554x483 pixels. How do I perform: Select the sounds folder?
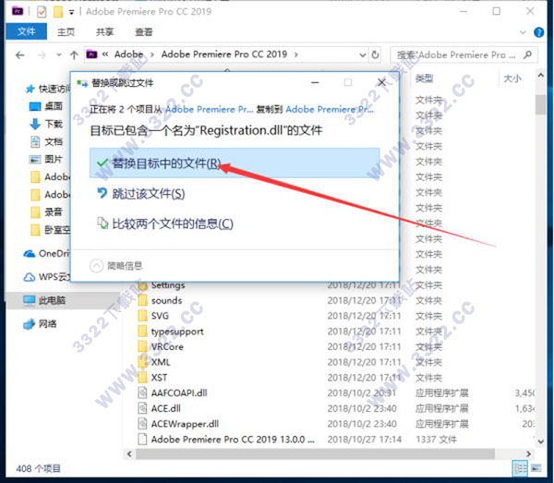coord(166,301)
